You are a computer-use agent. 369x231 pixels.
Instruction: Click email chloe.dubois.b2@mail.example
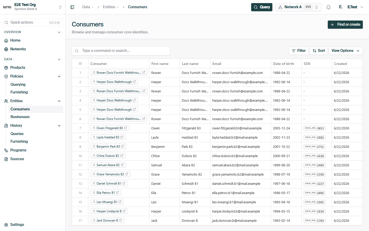235,156
